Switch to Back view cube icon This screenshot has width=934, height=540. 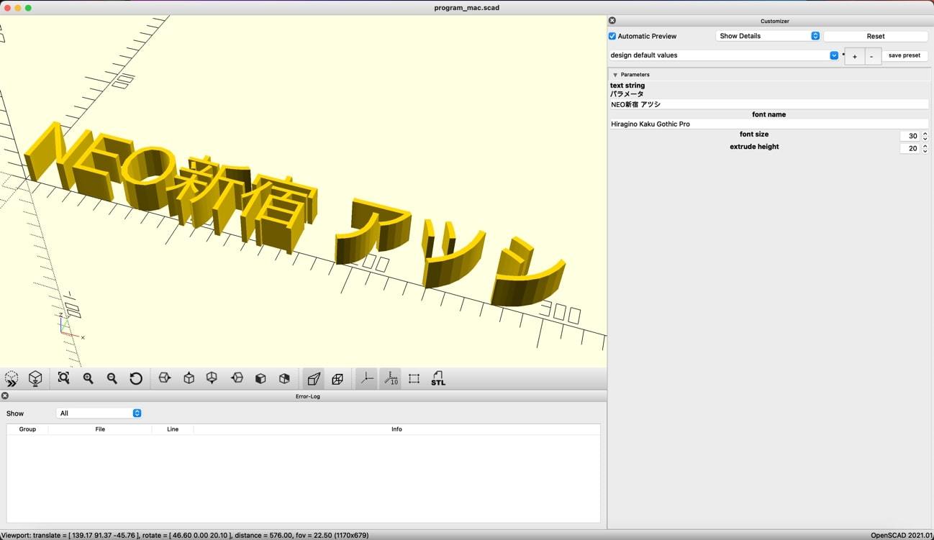tap(284, 378)
